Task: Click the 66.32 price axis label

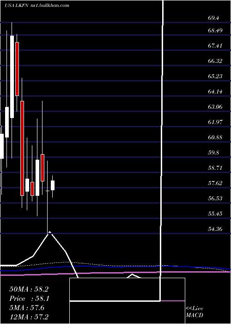Action: pyautogui.click(x=215, y=61)
